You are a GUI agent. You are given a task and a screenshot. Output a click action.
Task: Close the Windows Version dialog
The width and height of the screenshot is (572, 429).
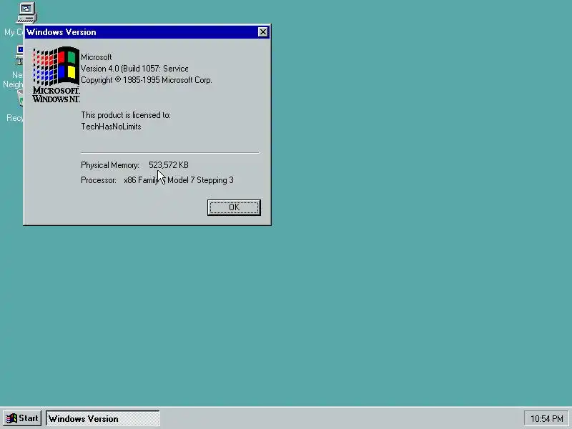pos(262,32)
